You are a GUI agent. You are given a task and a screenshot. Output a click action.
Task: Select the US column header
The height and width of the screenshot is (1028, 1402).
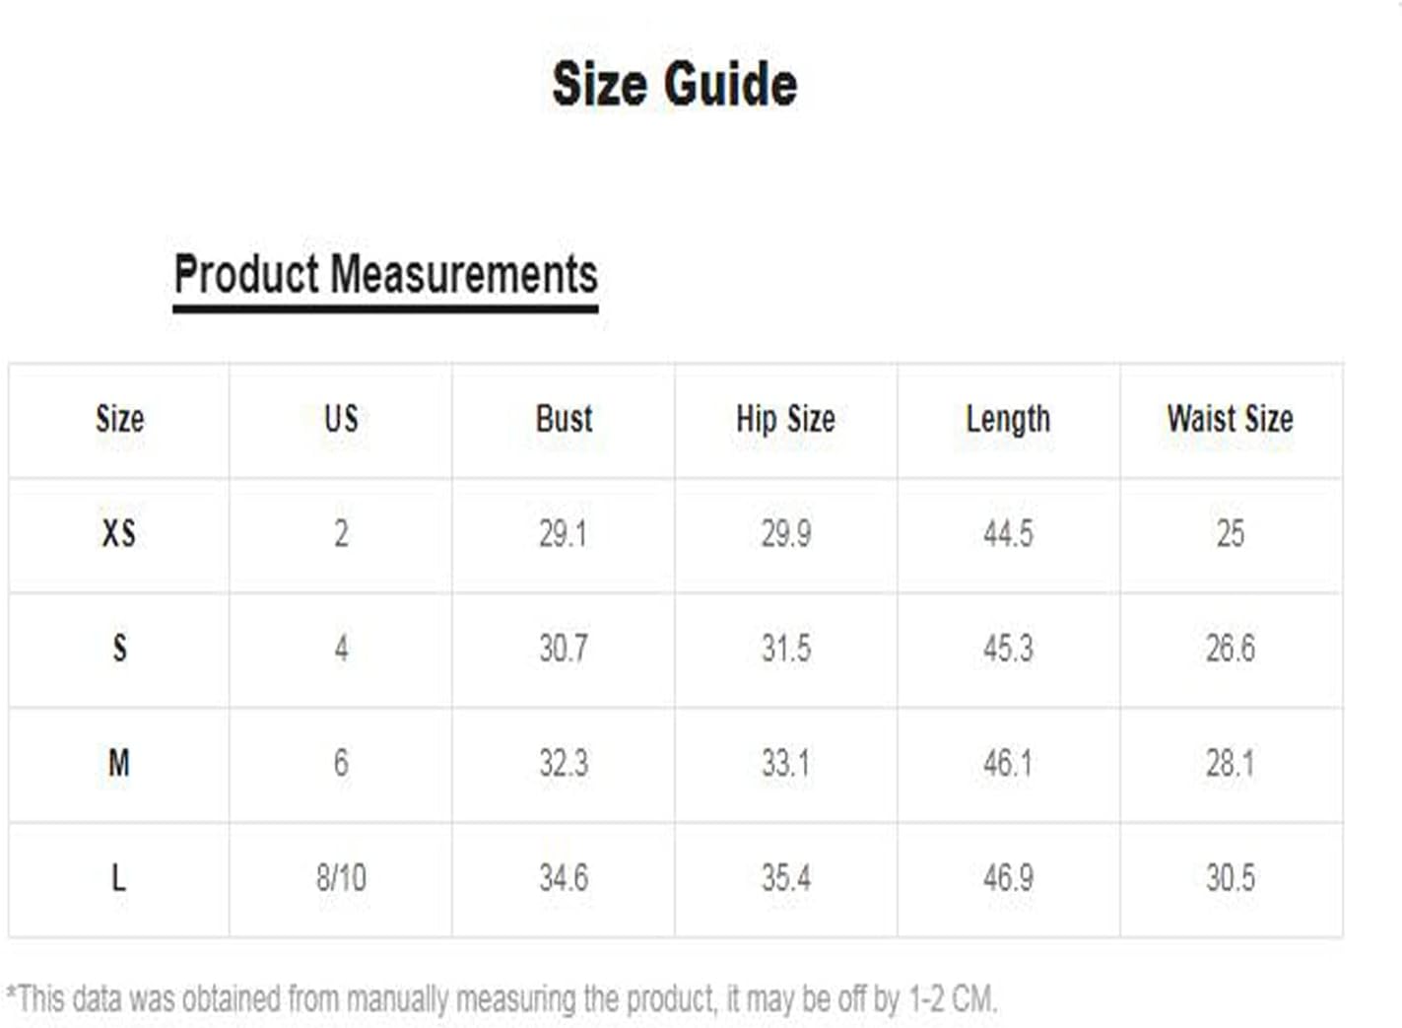(x=341, y=419)
